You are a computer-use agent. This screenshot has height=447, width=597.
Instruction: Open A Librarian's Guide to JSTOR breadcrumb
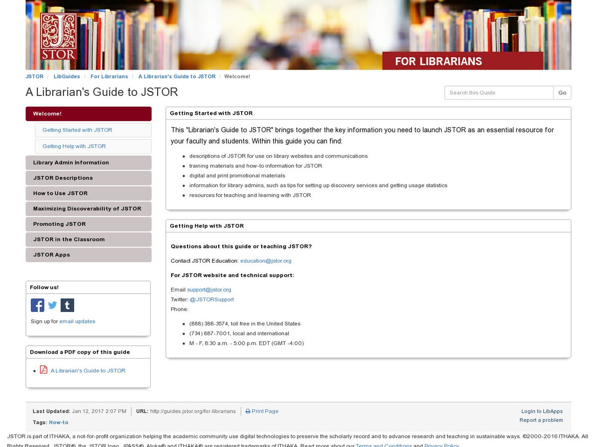pyautogui.click(x=177, y=76)
